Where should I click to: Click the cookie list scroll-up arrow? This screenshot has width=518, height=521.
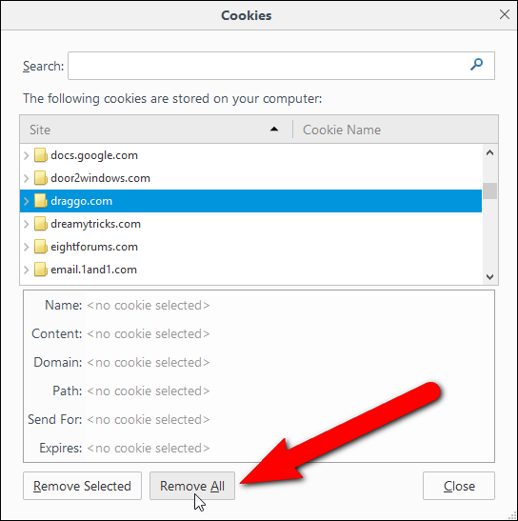(x=489, y=152)
